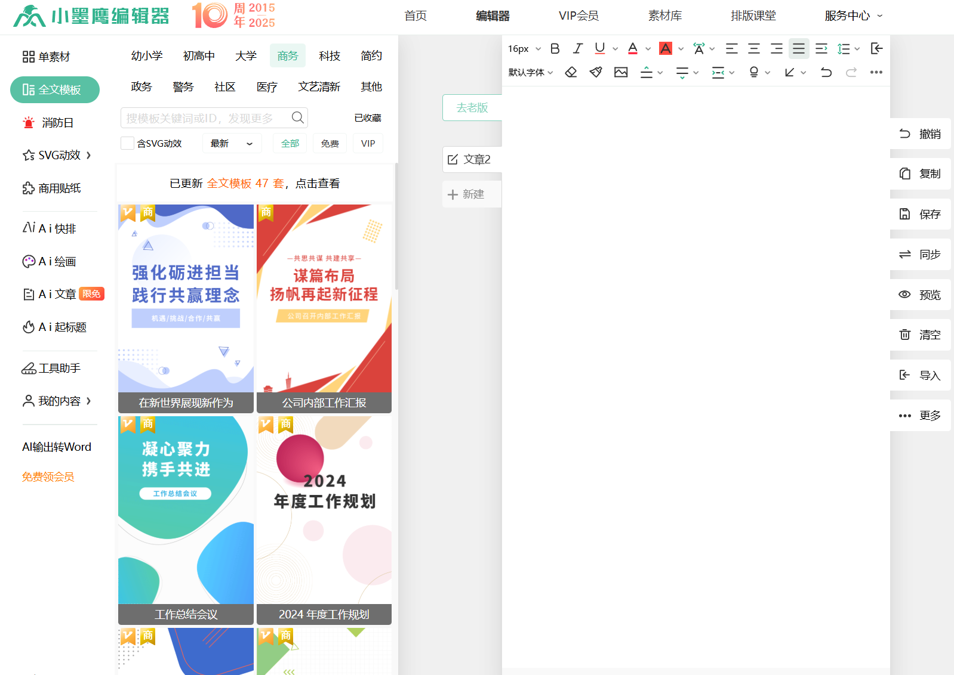
Task: Open the 免费领会员 link
Action: 48,476
